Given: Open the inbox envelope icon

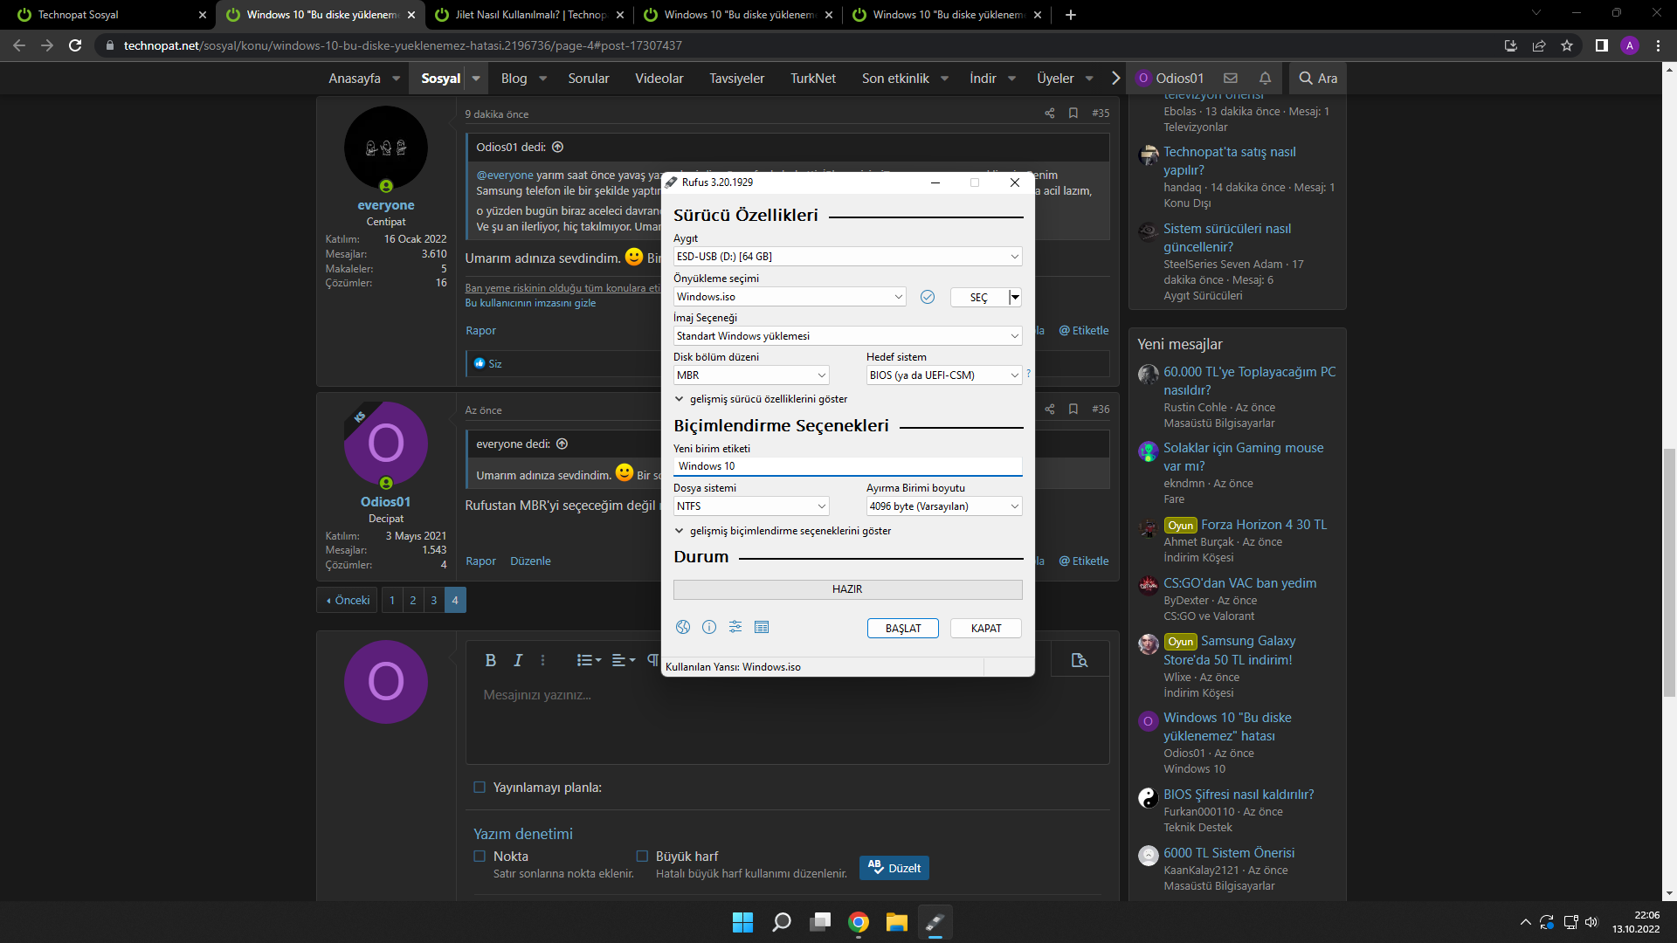Looking at the screenshot, I should [x=1231, y=78].
